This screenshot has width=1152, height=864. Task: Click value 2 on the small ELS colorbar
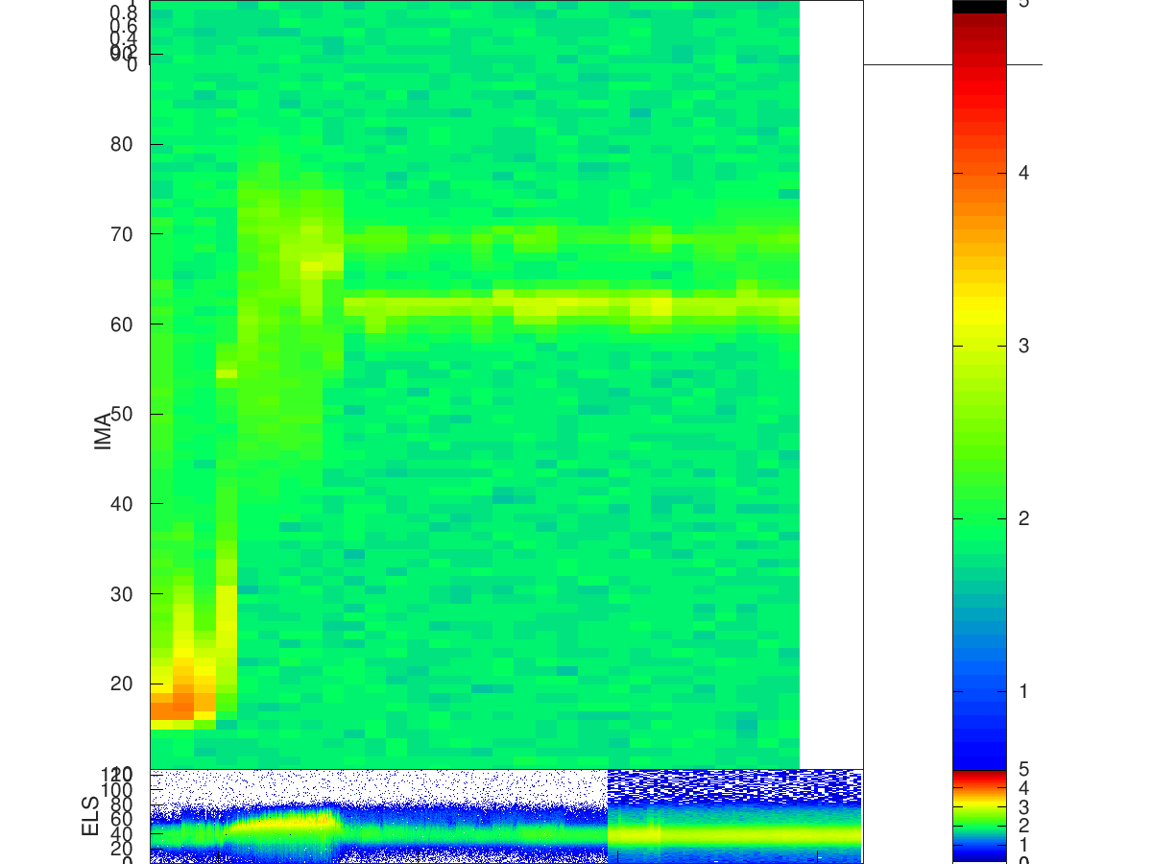[1024, 826]
